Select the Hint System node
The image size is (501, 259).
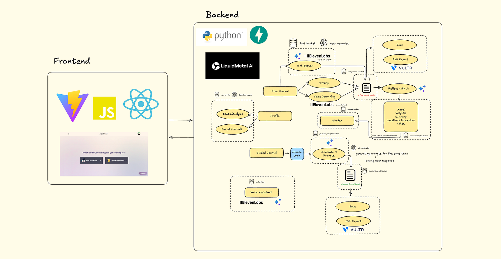(305, 66)
